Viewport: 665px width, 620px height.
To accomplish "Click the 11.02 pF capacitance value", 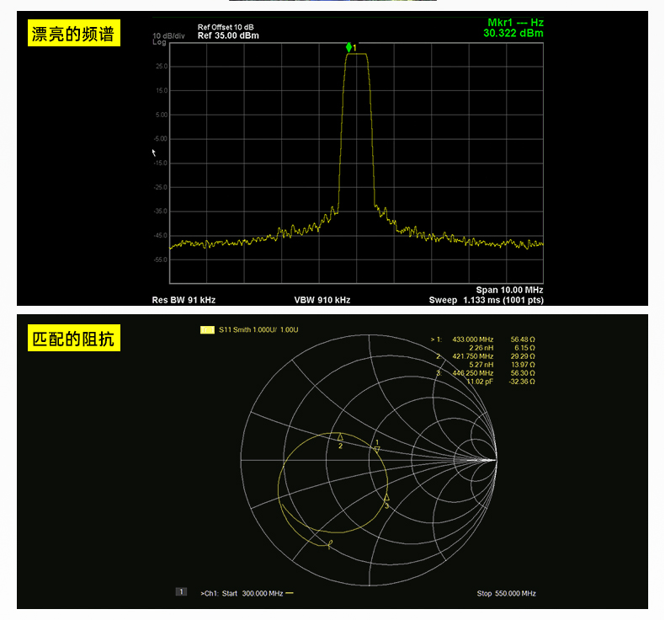I will [480, 382].
